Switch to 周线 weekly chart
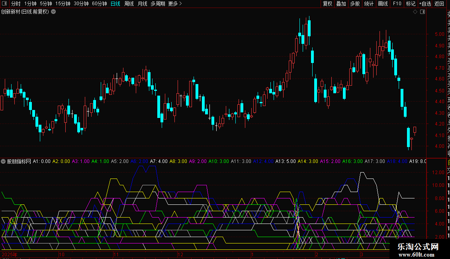450x259 pixels. click(x=129, y=4)
